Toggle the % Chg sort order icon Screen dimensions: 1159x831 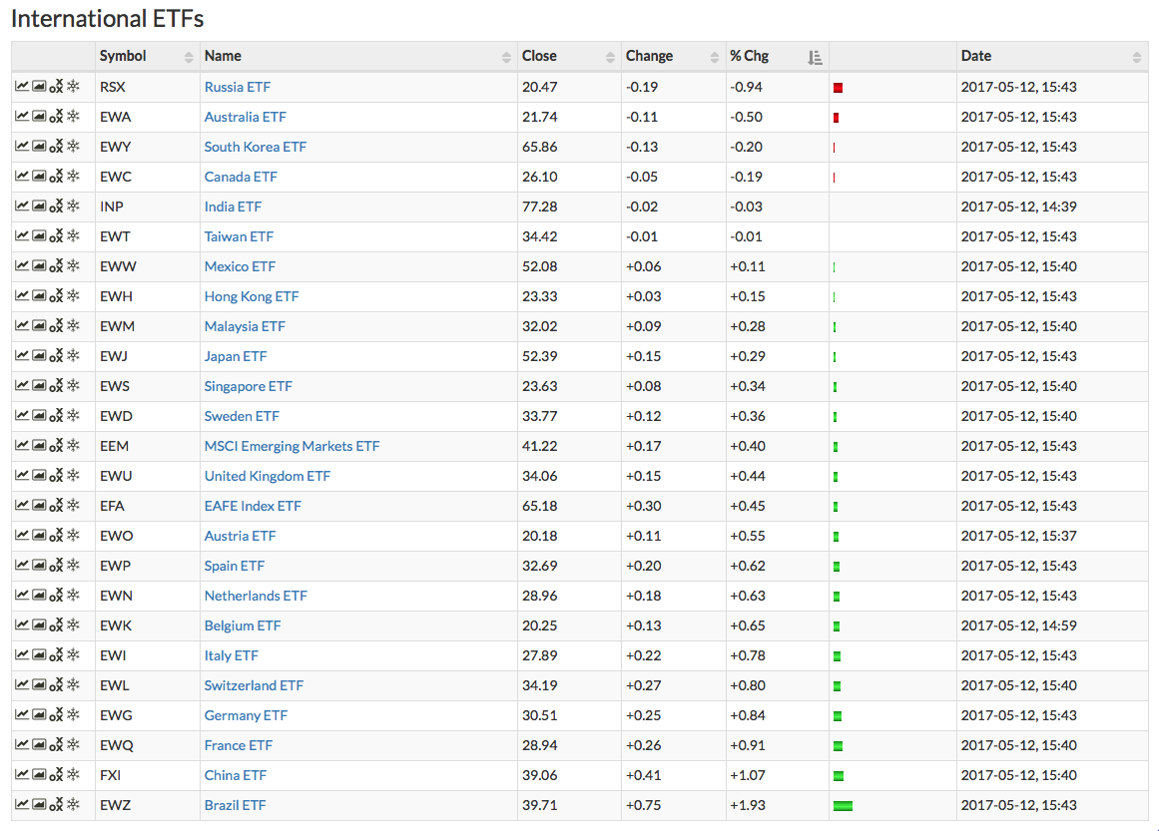click(x=815, y=57)
